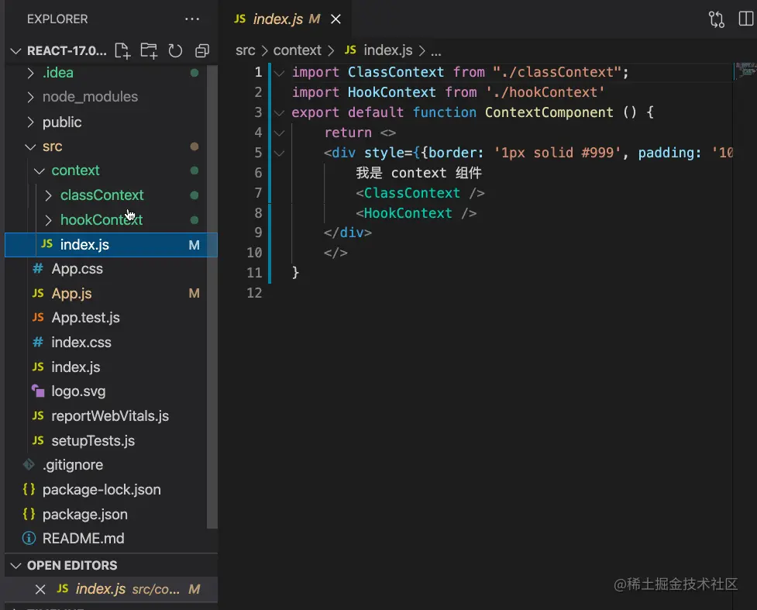Refresh the Explorer file tree
Viewport: 757px width, 610px height.
click(175, 50)
